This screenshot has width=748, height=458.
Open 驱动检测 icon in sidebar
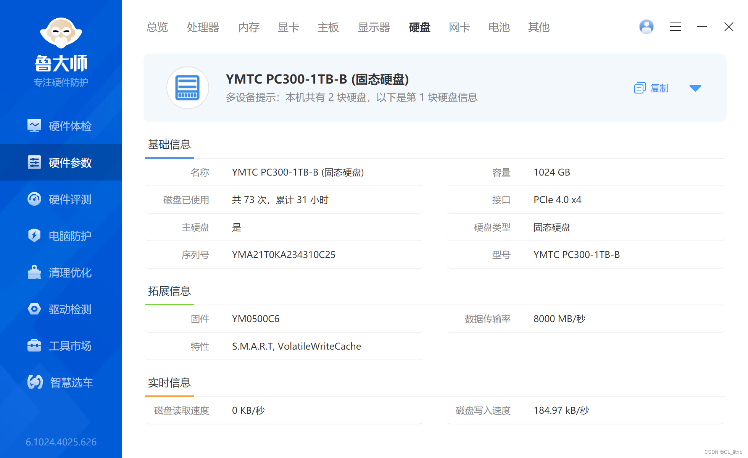[x=34, y=309]
